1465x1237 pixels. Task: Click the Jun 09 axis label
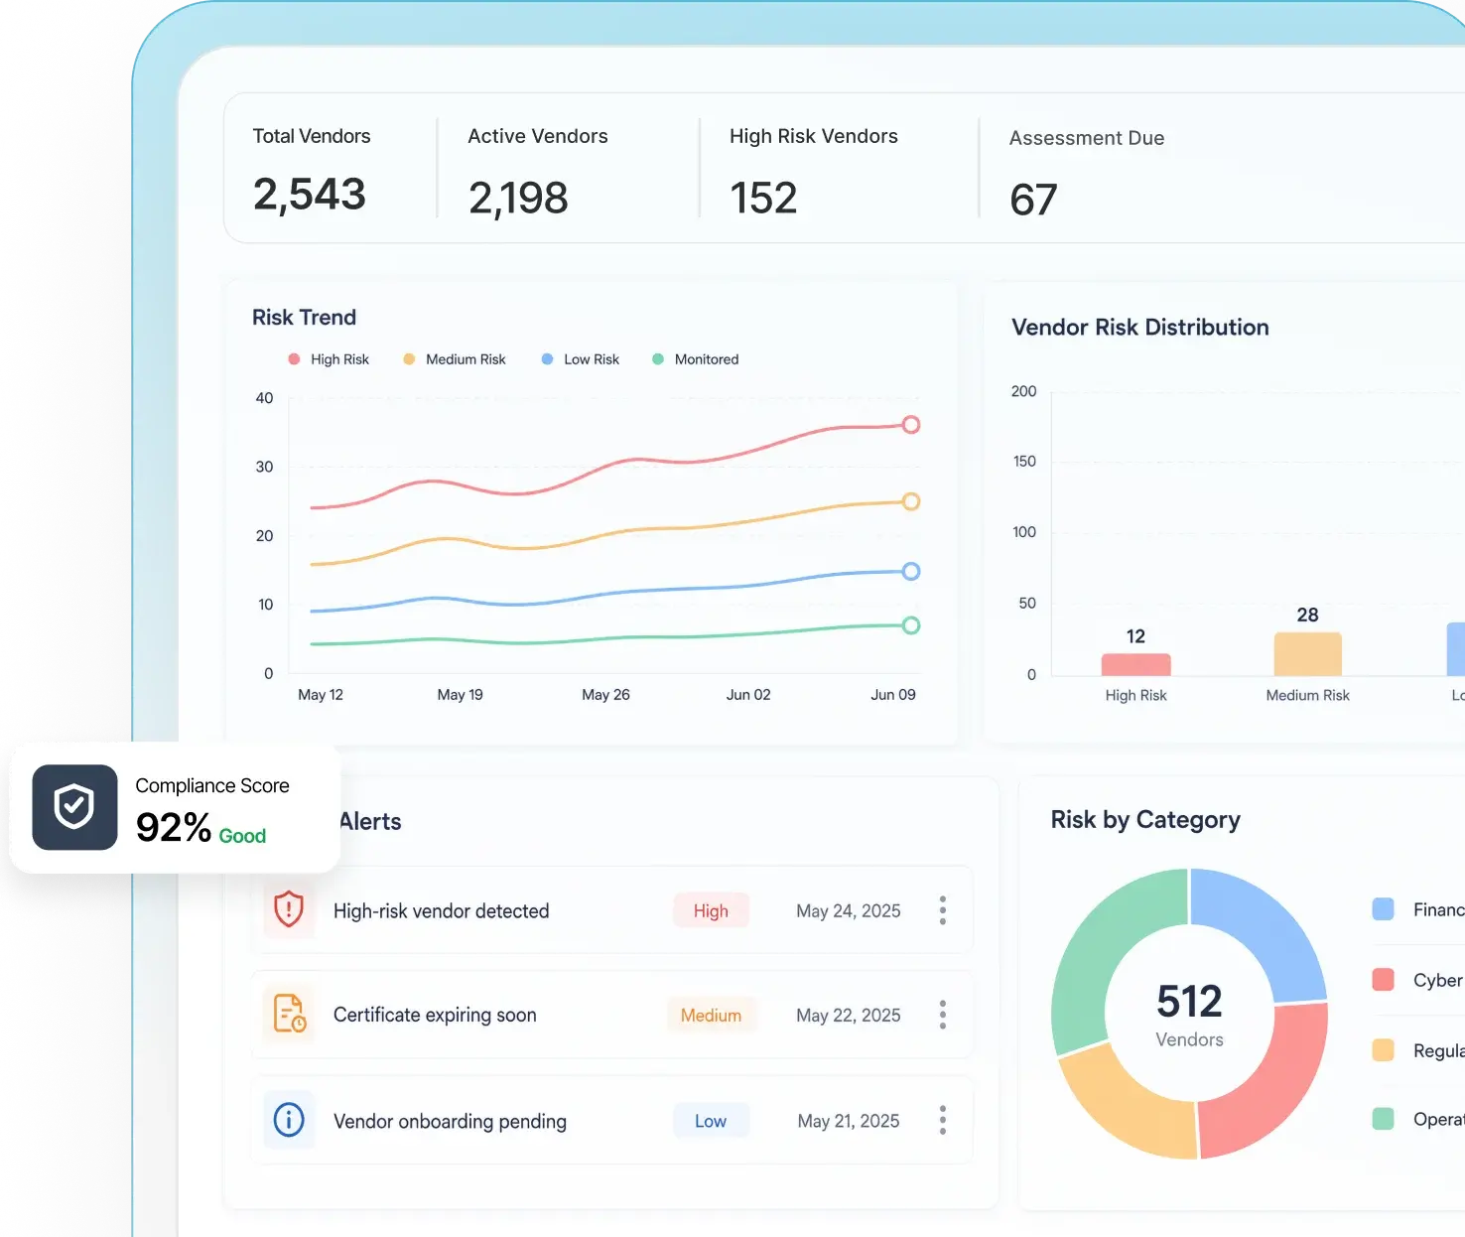pos(893,695)
